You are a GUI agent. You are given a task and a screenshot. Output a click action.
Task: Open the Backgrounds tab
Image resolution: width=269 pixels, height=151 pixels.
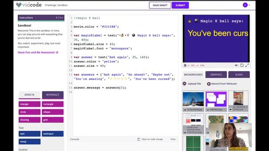point(193,75)
